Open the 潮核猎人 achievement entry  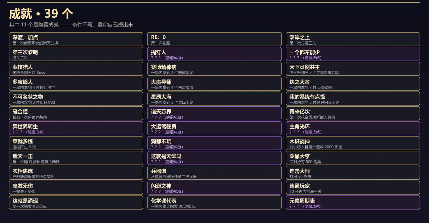76,69
